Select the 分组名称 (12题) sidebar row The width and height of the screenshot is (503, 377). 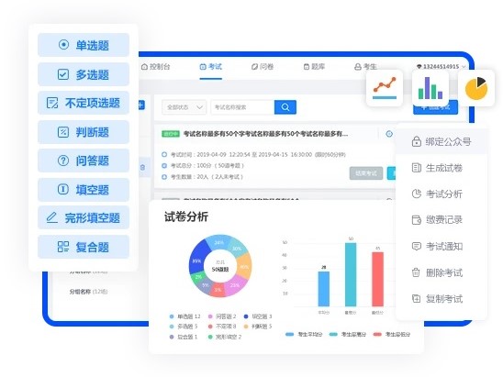pos(88,292)
